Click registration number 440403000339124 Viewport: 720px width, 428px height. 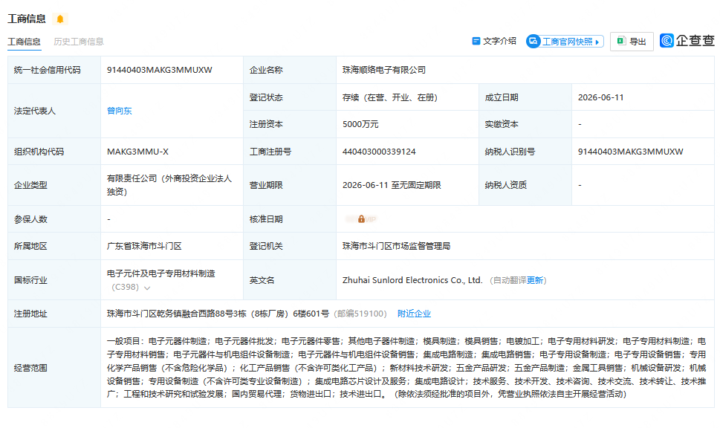[x=379, y=152]
